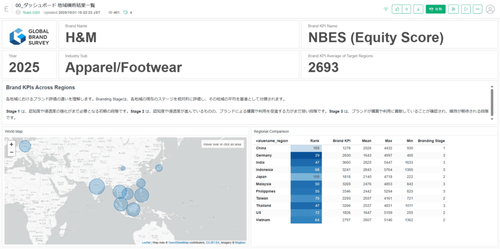
Task: Click the bubble over Japan on map
Action: click(158, 168)
